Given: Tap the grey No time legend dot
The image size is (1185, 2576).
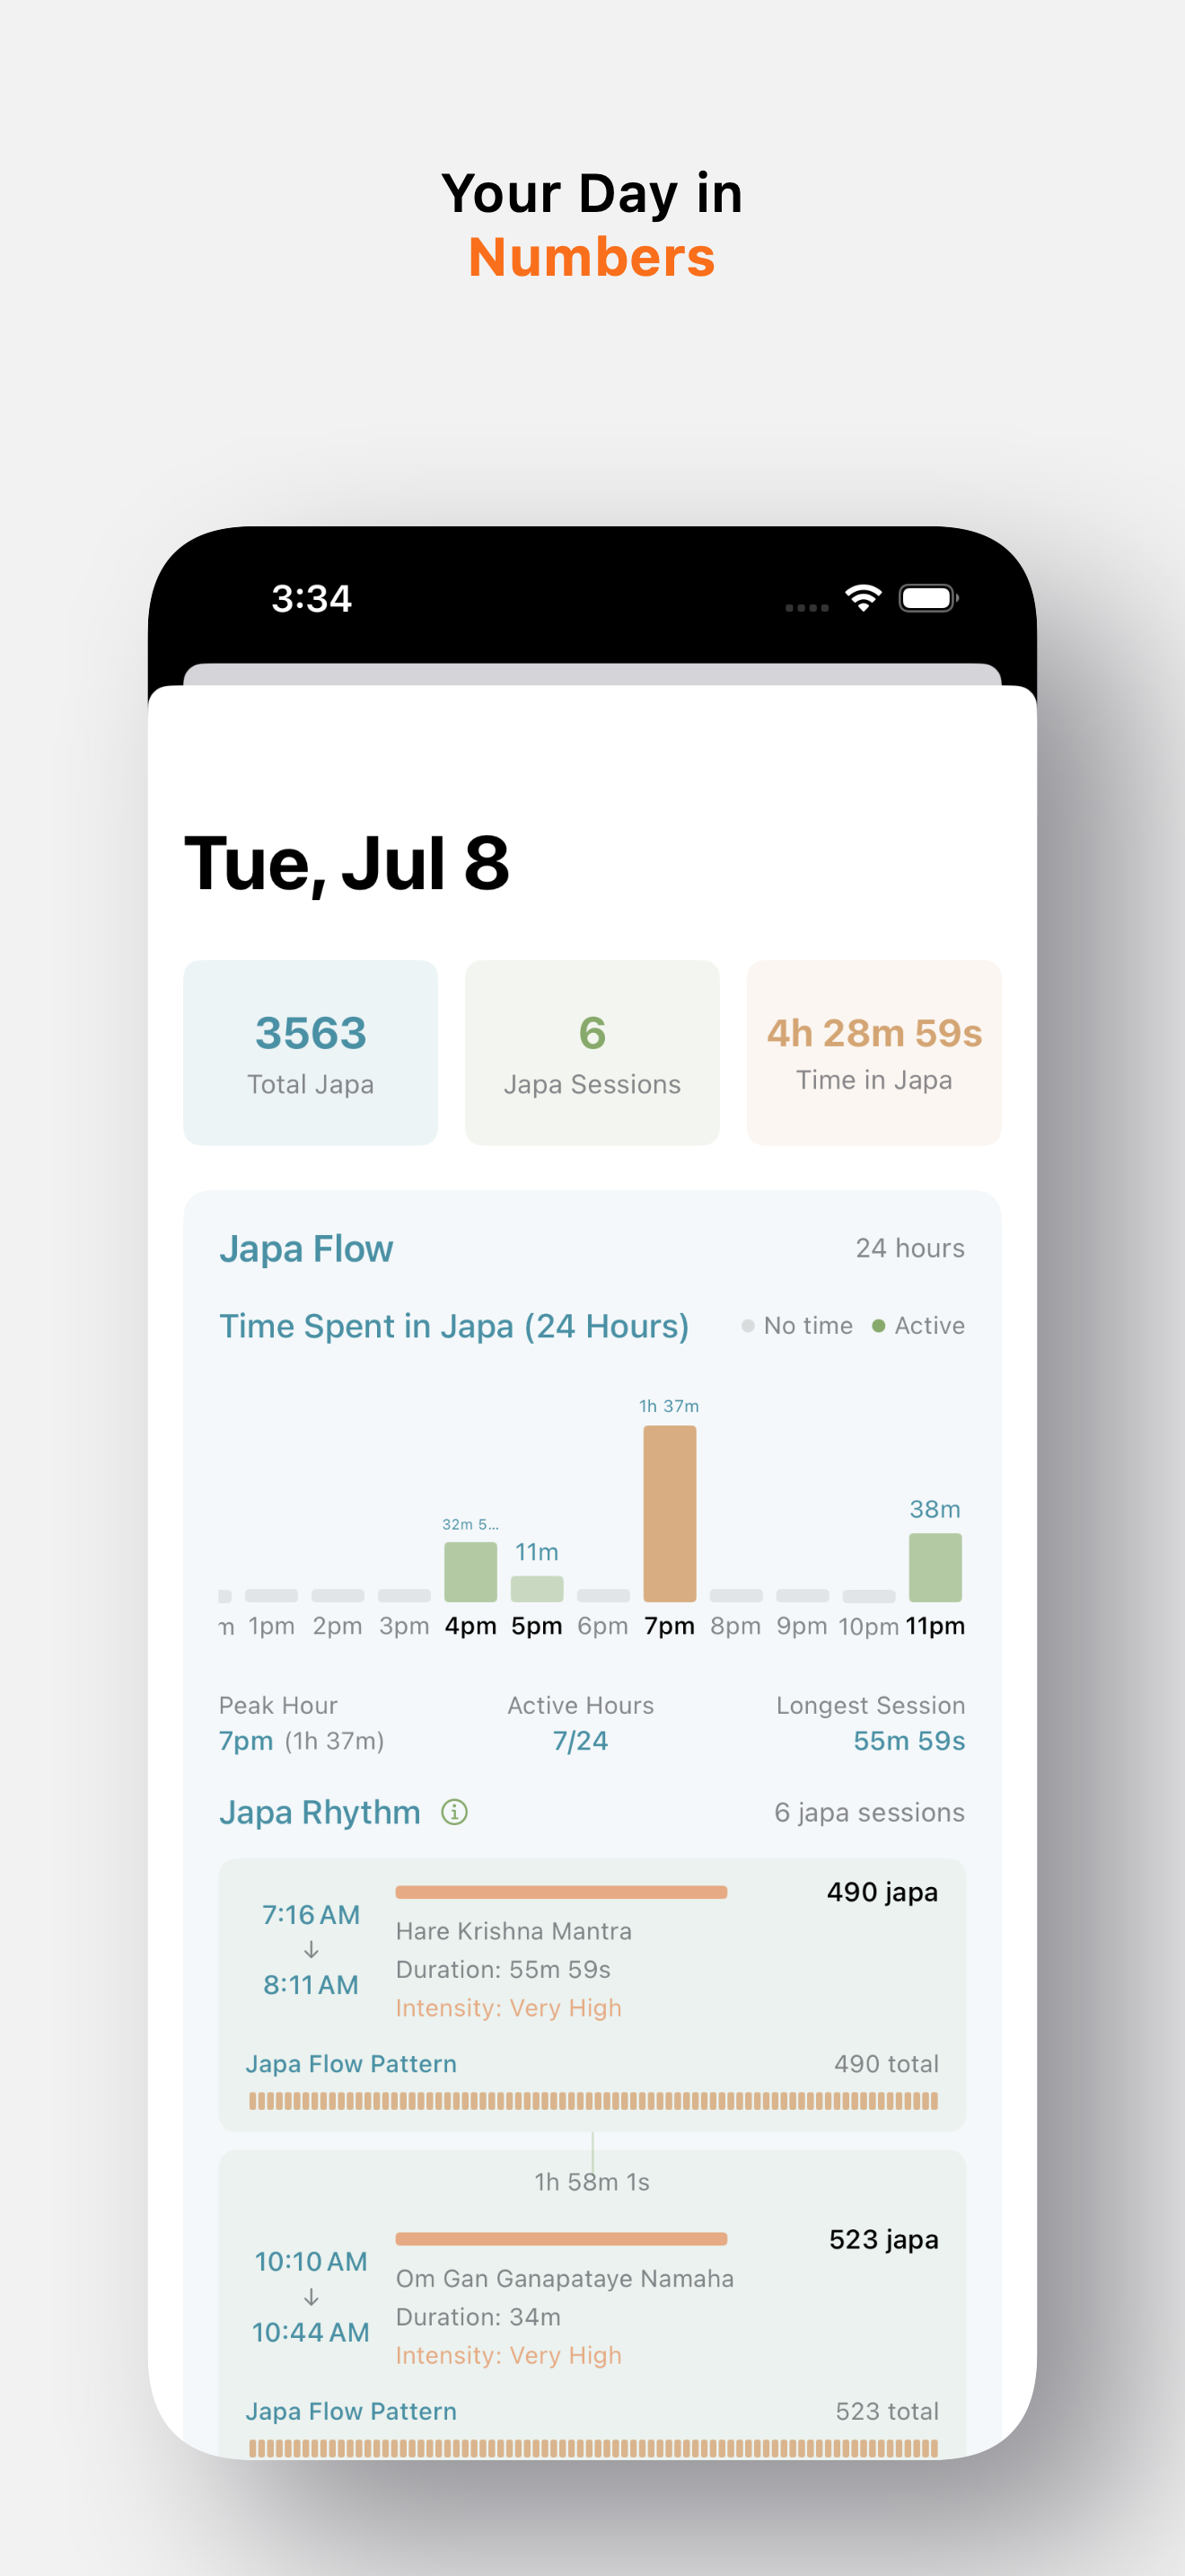Looking at the screenshot, I should click(748, 1326).
